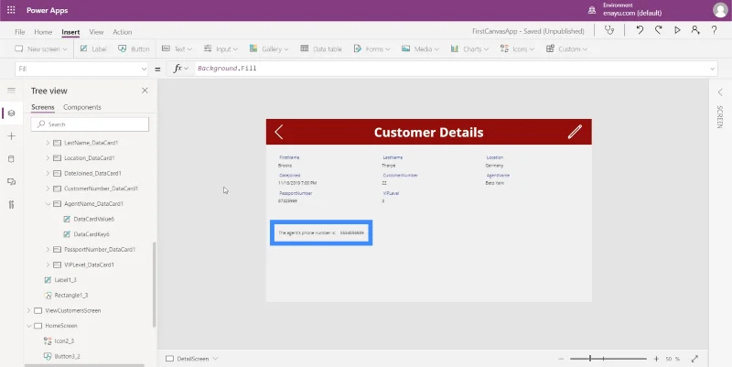Select the Tree view layers icon

(12, 113)
